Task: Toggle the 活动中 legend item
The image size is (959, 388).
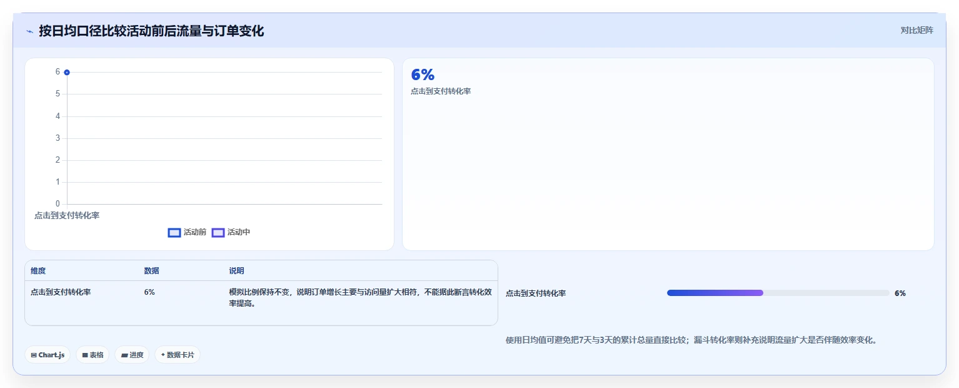Action: point(231,232)
